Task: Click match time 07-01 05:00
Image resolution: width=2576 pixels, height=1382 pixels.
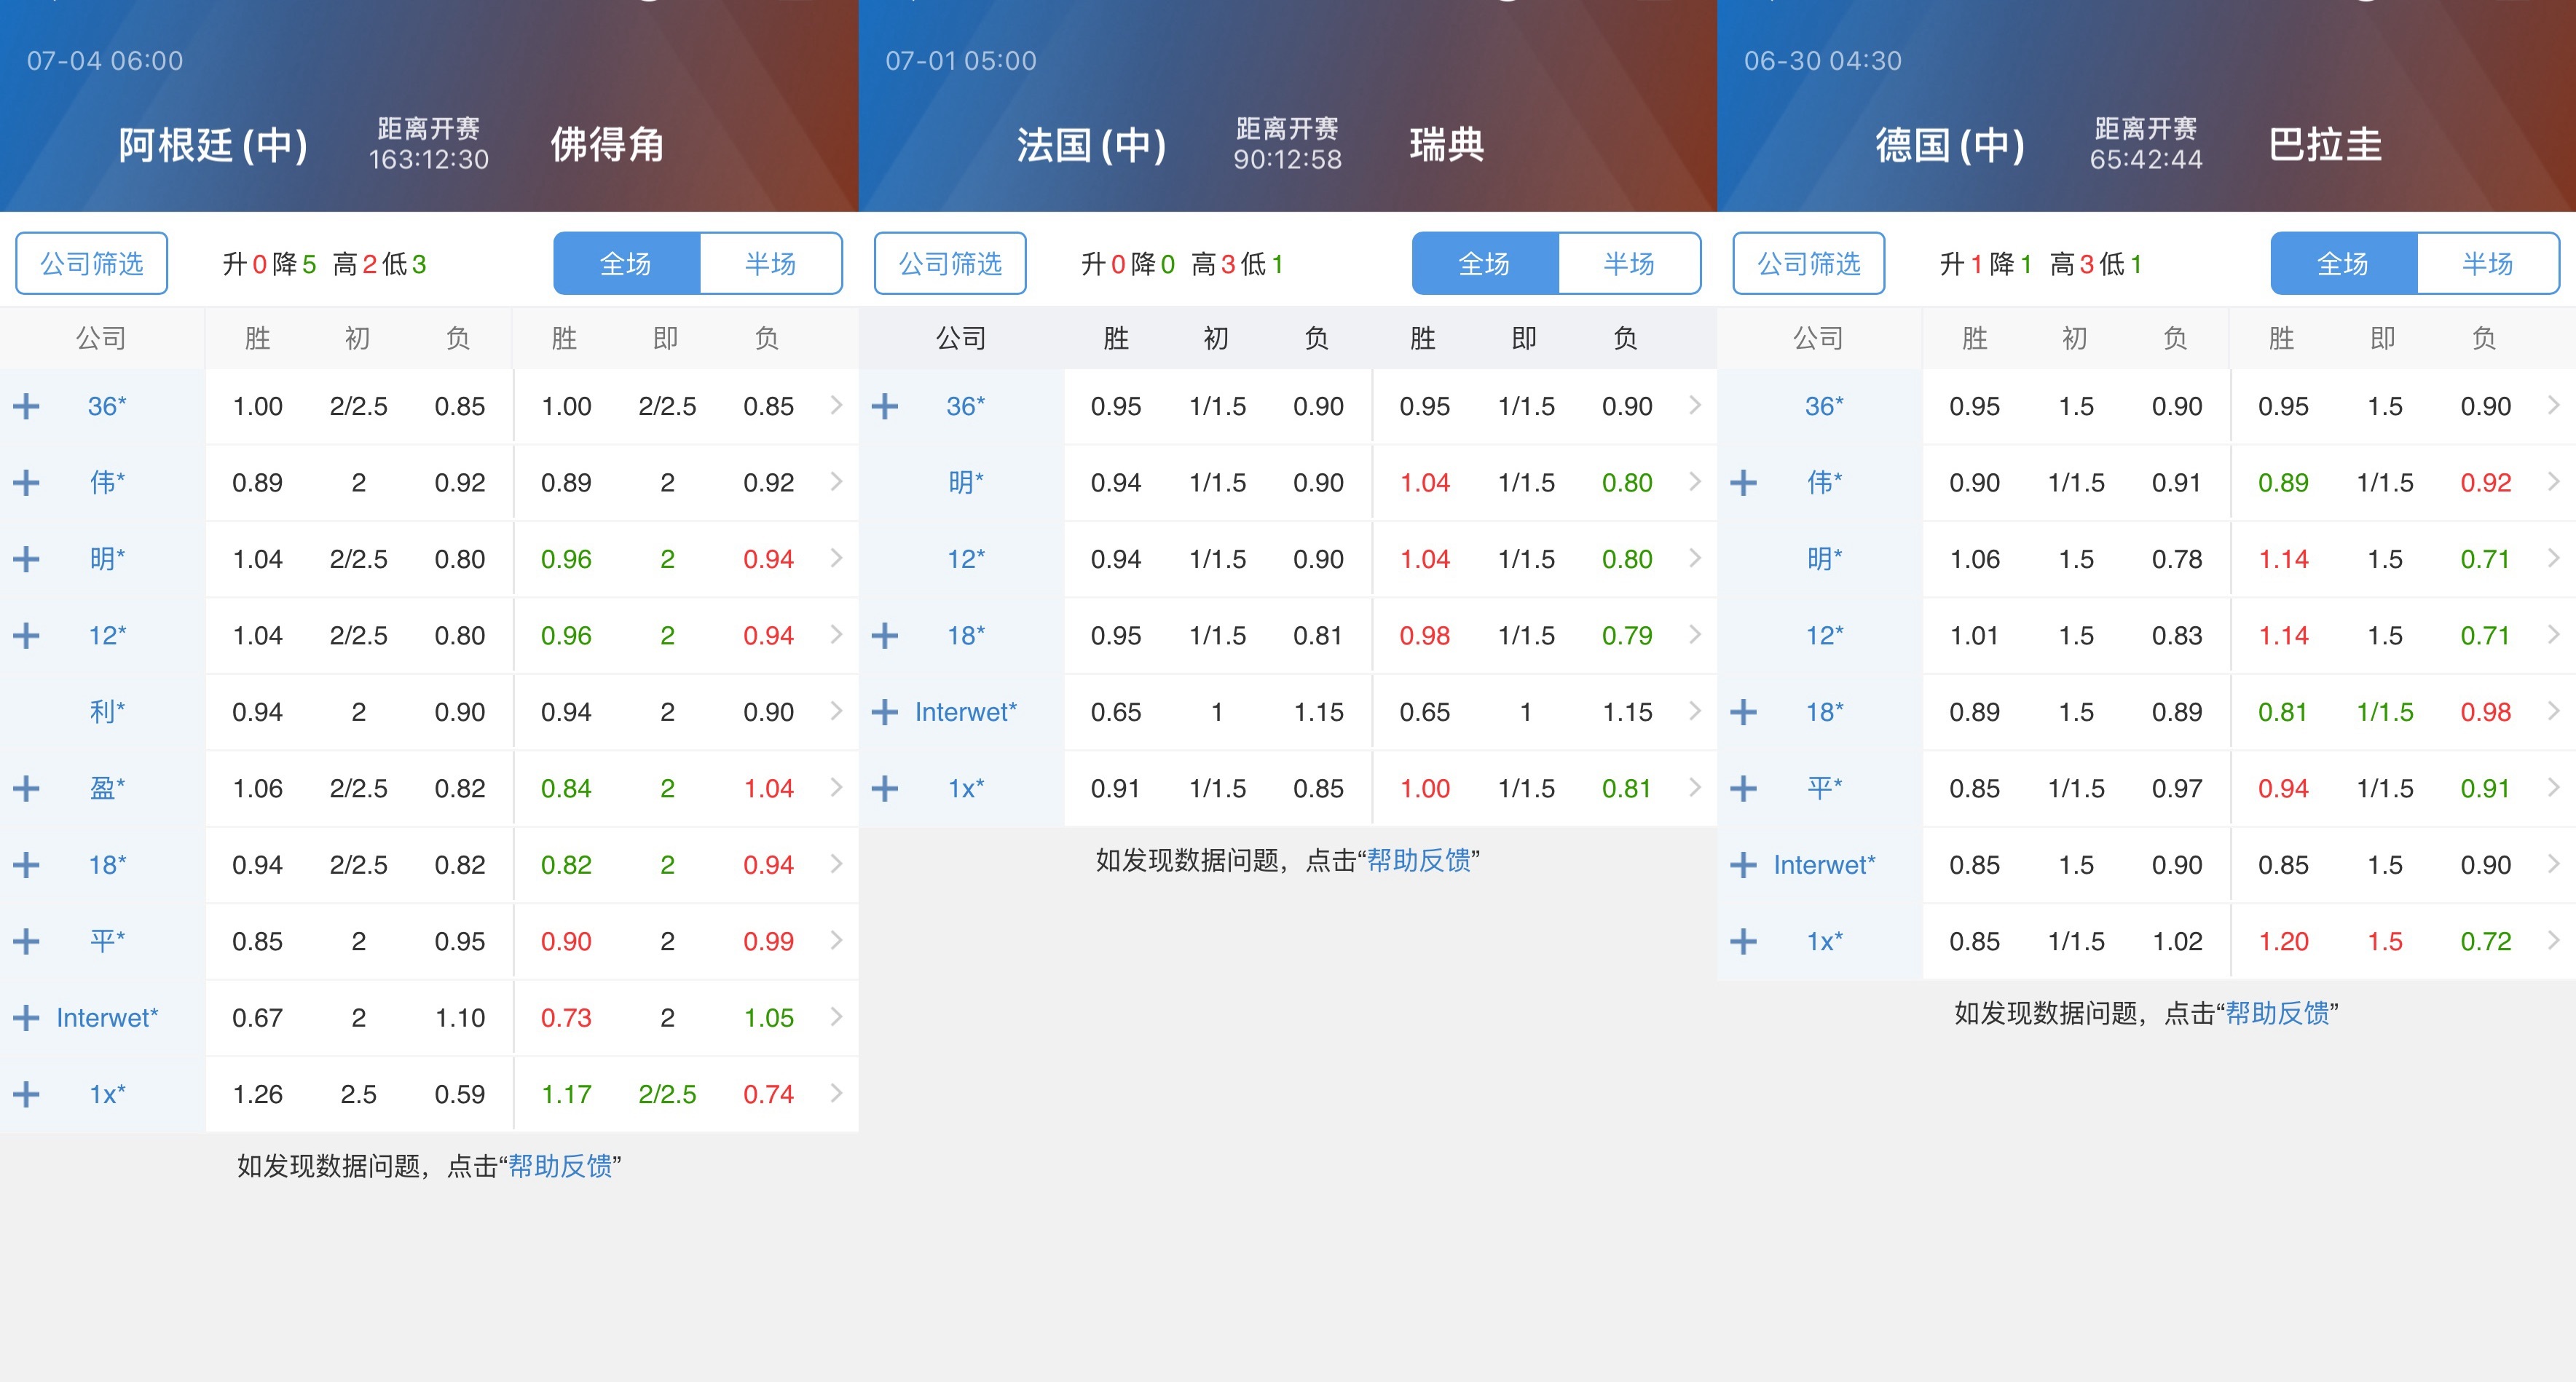Action: [x=961, y=61]
